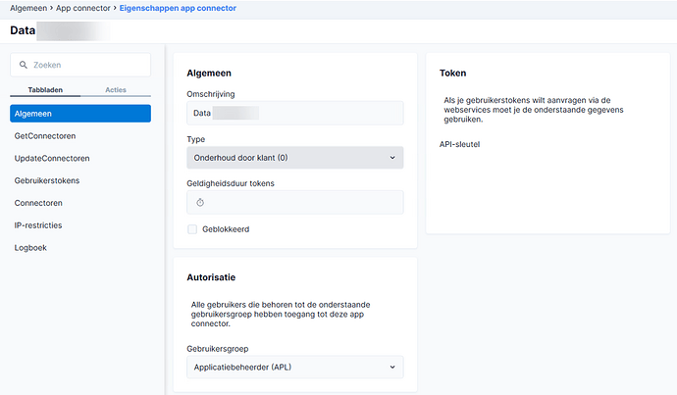
Task: Open the Gebruikerstokens sidebar item
Action: 47,180
